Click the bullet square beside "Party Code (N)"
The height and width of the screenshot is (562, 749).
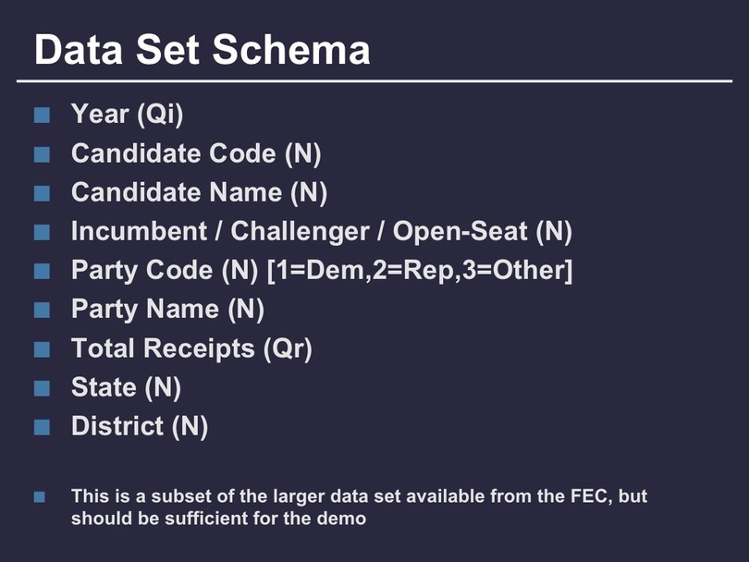pos(41,272)
